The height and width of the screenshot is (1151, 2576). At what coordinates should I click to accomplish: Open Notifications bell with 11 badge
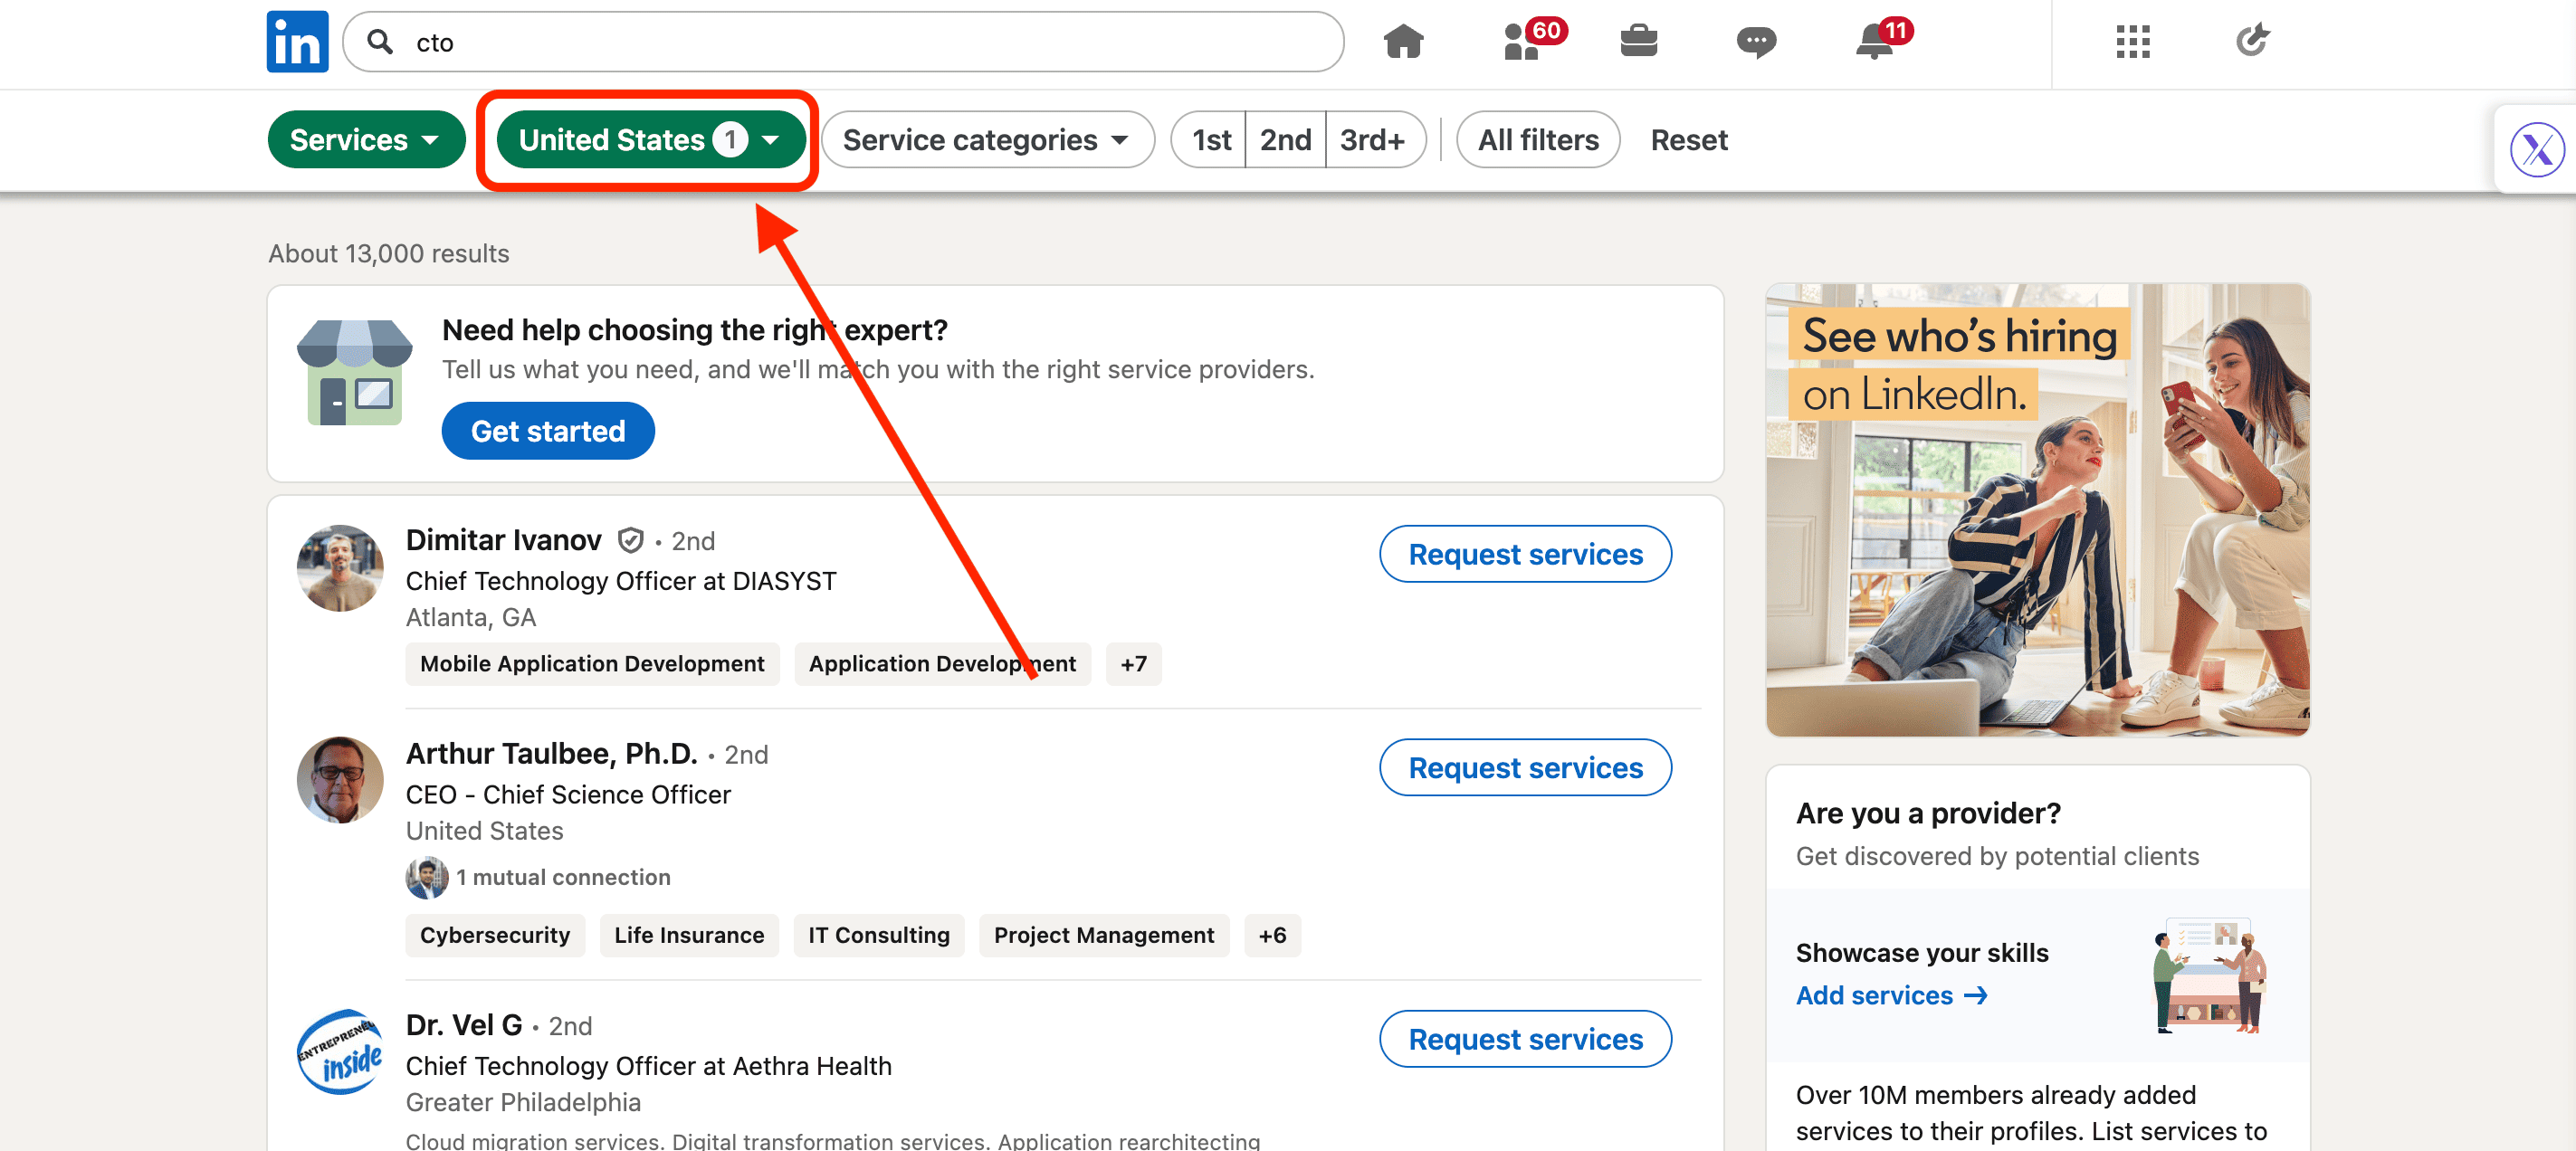point(1874,42)
